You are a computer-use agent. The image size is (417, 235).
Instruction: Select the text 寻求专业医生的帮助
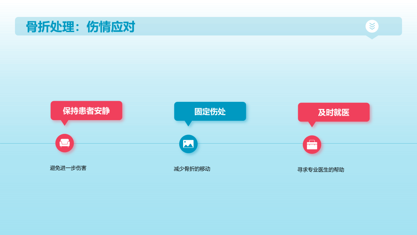click(321, 170)
